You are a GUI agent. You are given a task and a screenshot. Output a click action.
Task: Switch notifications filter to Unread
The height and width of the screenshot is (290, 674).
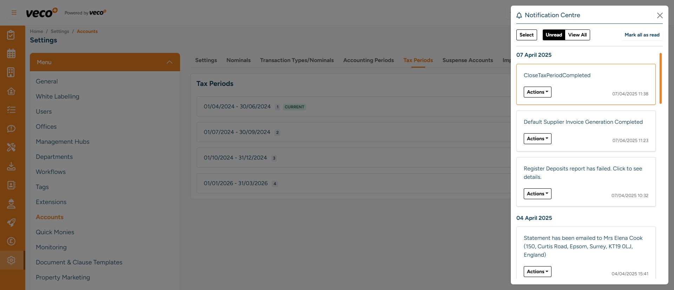554,35
